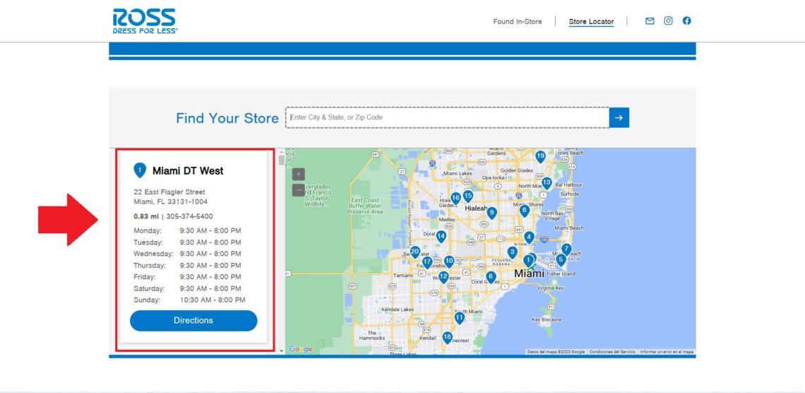Screen dimensions: 805x393
Task: Go to the Store Locator menu item
Action: click(591, 22)
